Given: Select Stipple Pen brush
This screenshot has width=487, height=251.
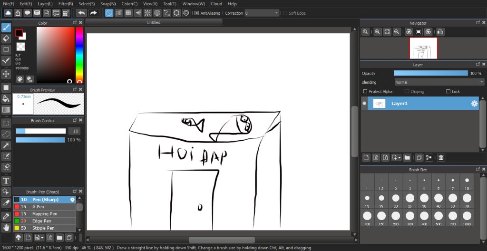Looking at the screenshot, I should (x=45, y=228).
